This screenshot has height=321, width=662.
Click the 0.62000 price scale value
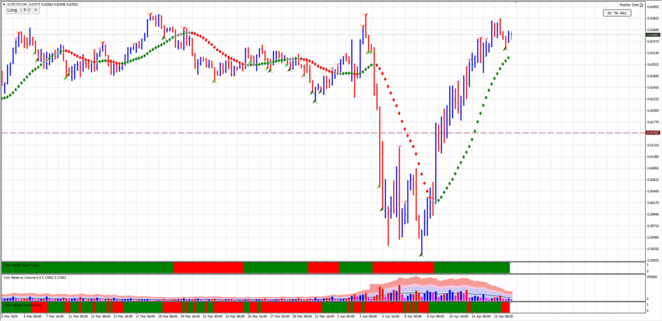653,110
